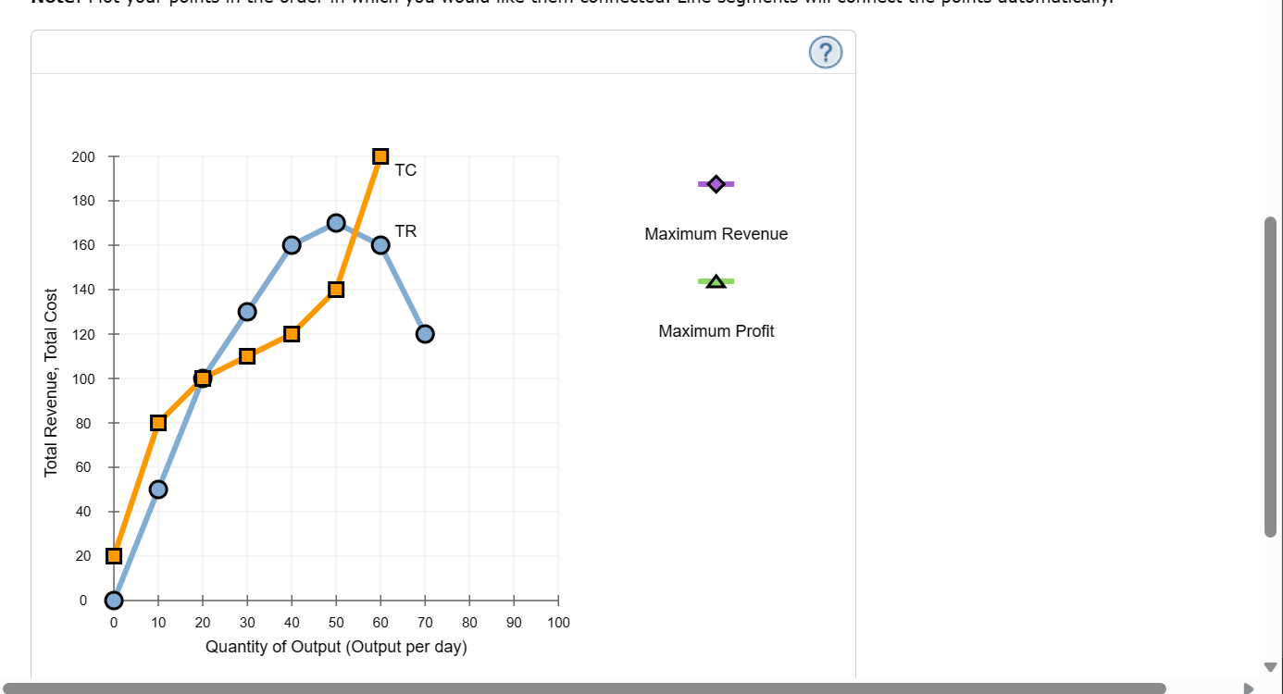
Task: Click the TC square at quantity 10
Action: (x=157, y=422)
